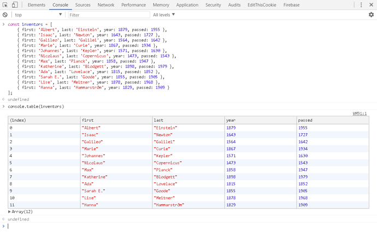Open console settings gear icon
The image size is (377, 232).
pyautogui.click(x=371, y=15)
